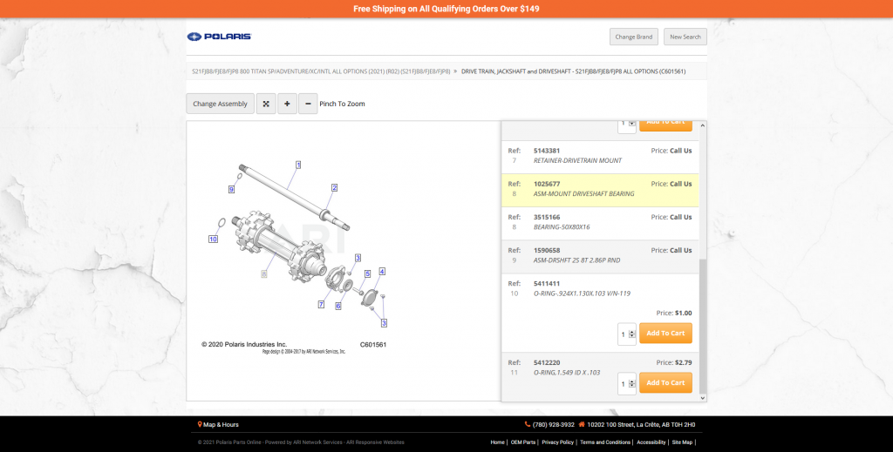Zoom out with the minus icon
The height and width of the screenshot is (452, 893).
click(308, 104)
